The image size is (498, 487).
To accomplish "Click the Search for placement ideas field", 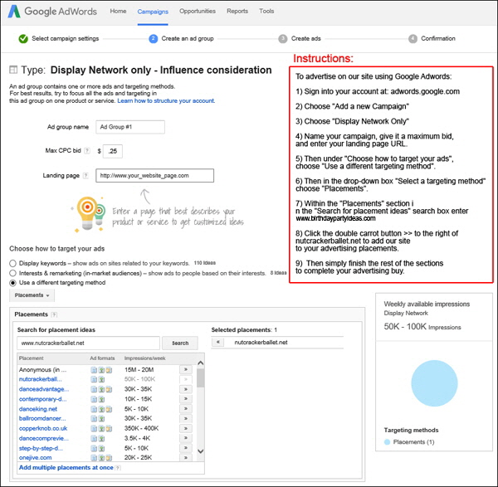I will (88, 343).
